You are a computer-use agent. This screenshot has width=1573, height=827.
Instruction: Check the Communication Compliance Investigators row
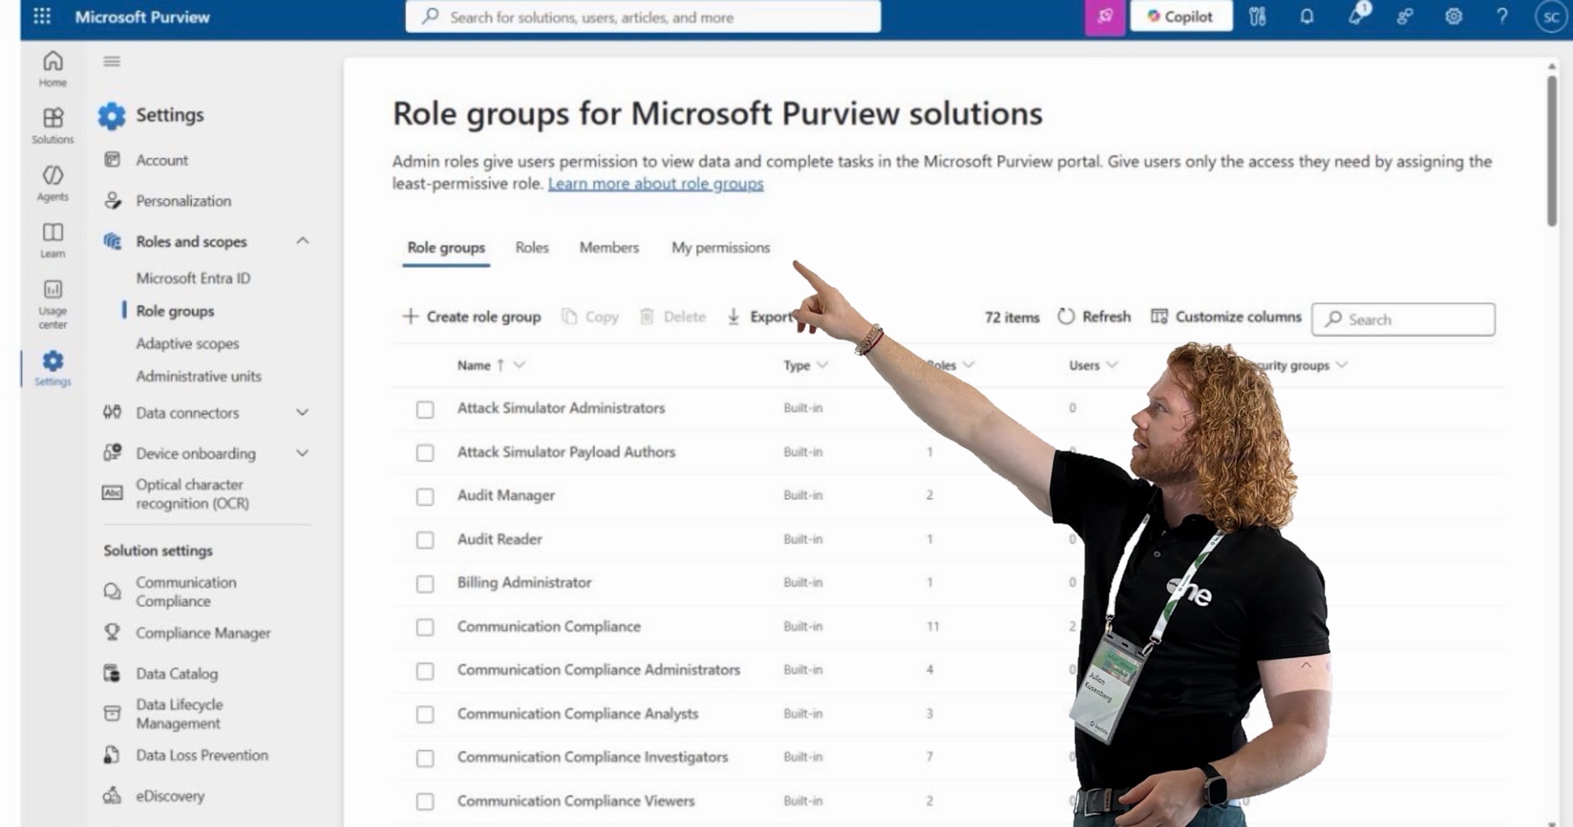tap(425, 759)
